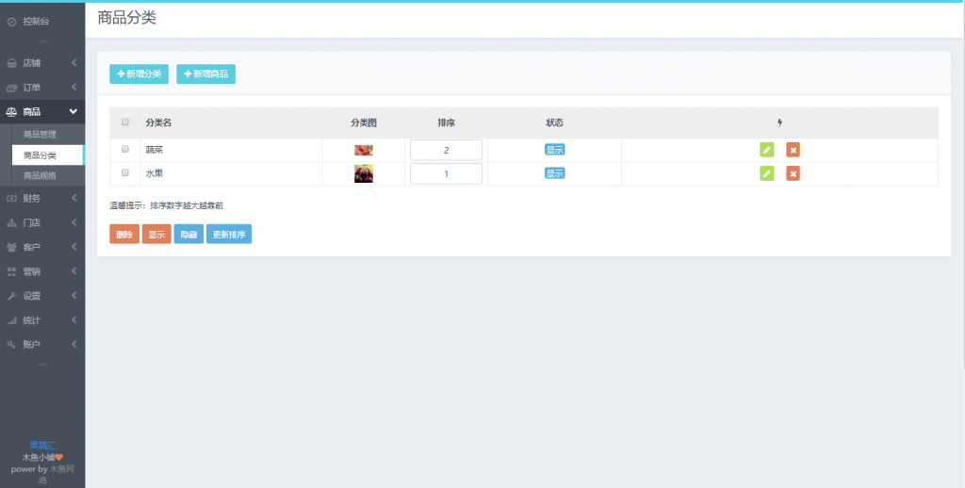The width and height of the screenshot is (965, 488).
Task: Click the 设置 wrench icon in sidebar
Action: pos(11,296)
